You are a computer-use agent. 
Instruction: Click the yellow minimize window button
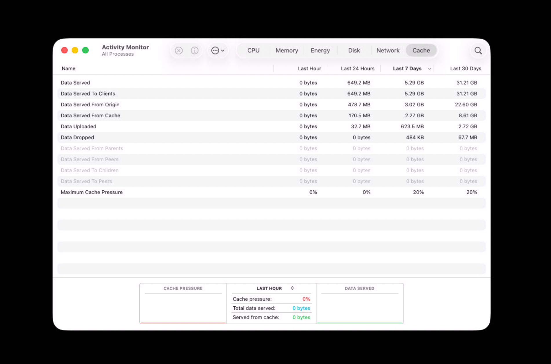pos(75,50)
